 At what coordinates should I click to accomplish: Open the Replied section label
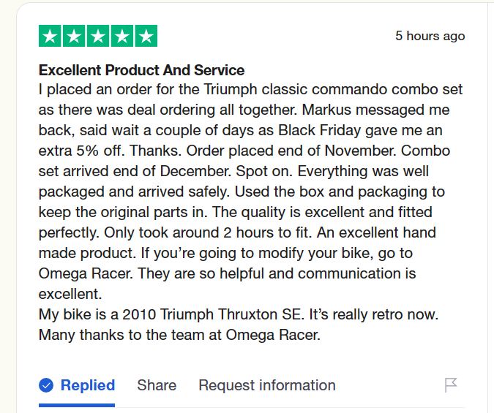[88, 385]
